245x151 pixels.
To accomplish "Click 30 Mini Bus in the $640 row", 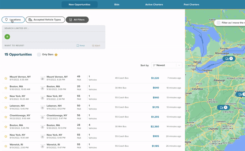I will pyautogui.click(x=121, y=88).
